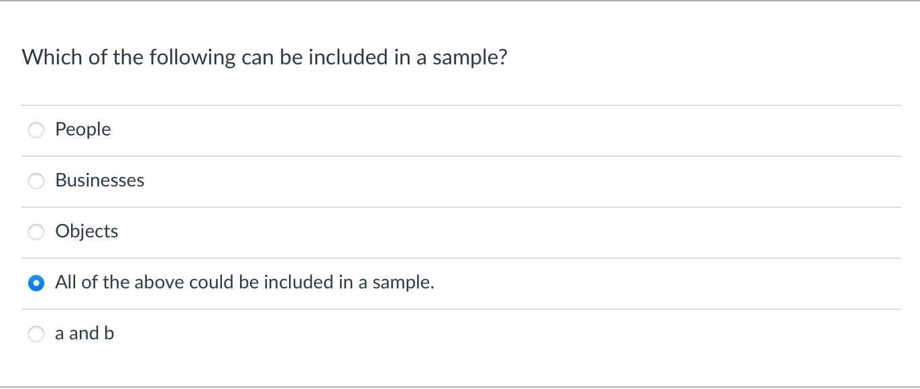Click the "and" word in last answer
920x389 pixels.
[x=84, y=333]
